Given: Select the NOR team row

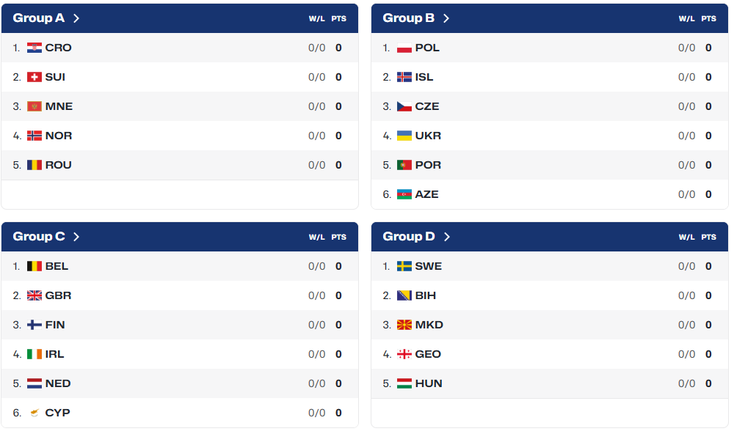Looking at the screenshot, I should [x=180, y=136].
